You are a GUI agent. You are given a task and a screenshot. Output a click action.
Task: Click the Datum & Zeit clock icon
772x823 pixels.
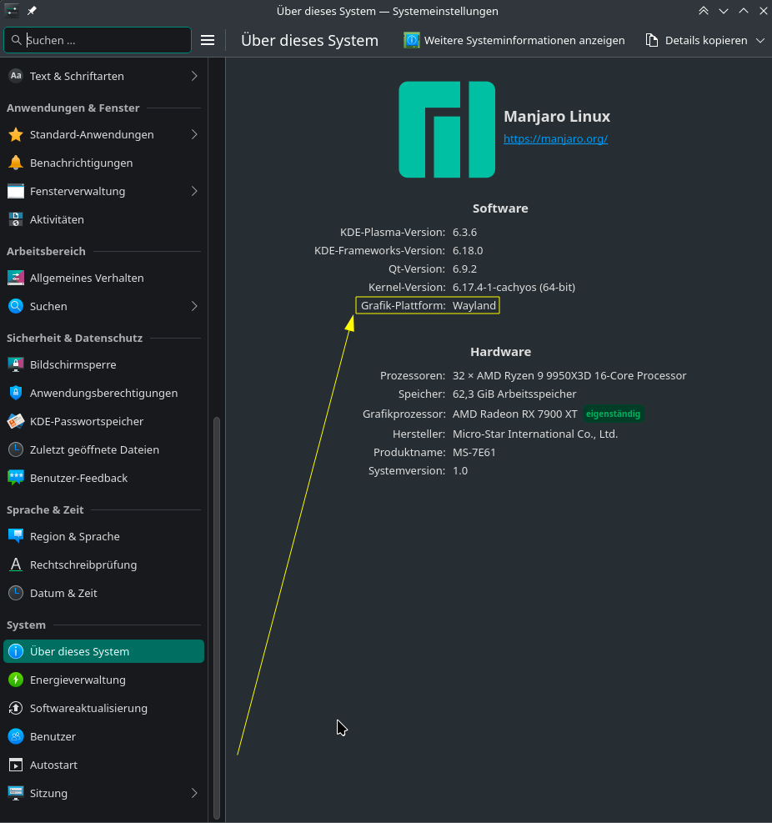[x=16, y=593]
